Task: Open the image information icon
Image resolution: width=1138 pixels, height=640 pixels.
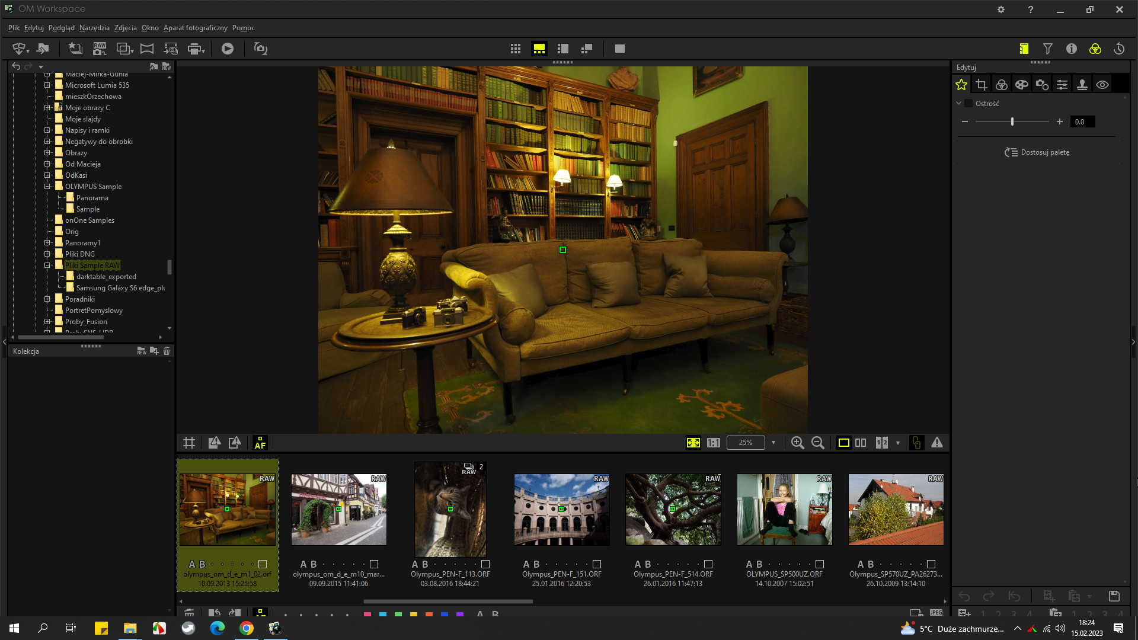Action: pyautogui.click(x=1072, y=49)
